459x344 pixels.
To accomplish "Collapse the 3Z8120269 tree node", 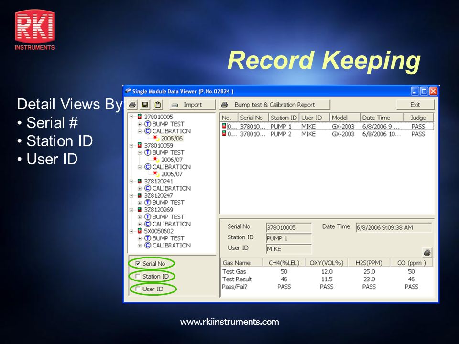I will (x=131, y=210).
